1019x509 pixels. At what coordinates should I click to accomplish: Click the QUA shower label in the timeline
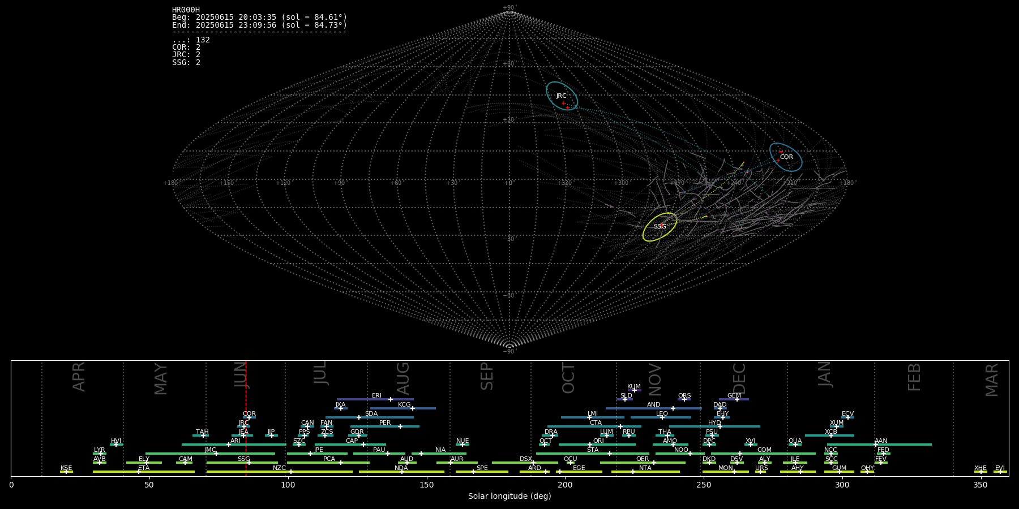click(795, 441)
